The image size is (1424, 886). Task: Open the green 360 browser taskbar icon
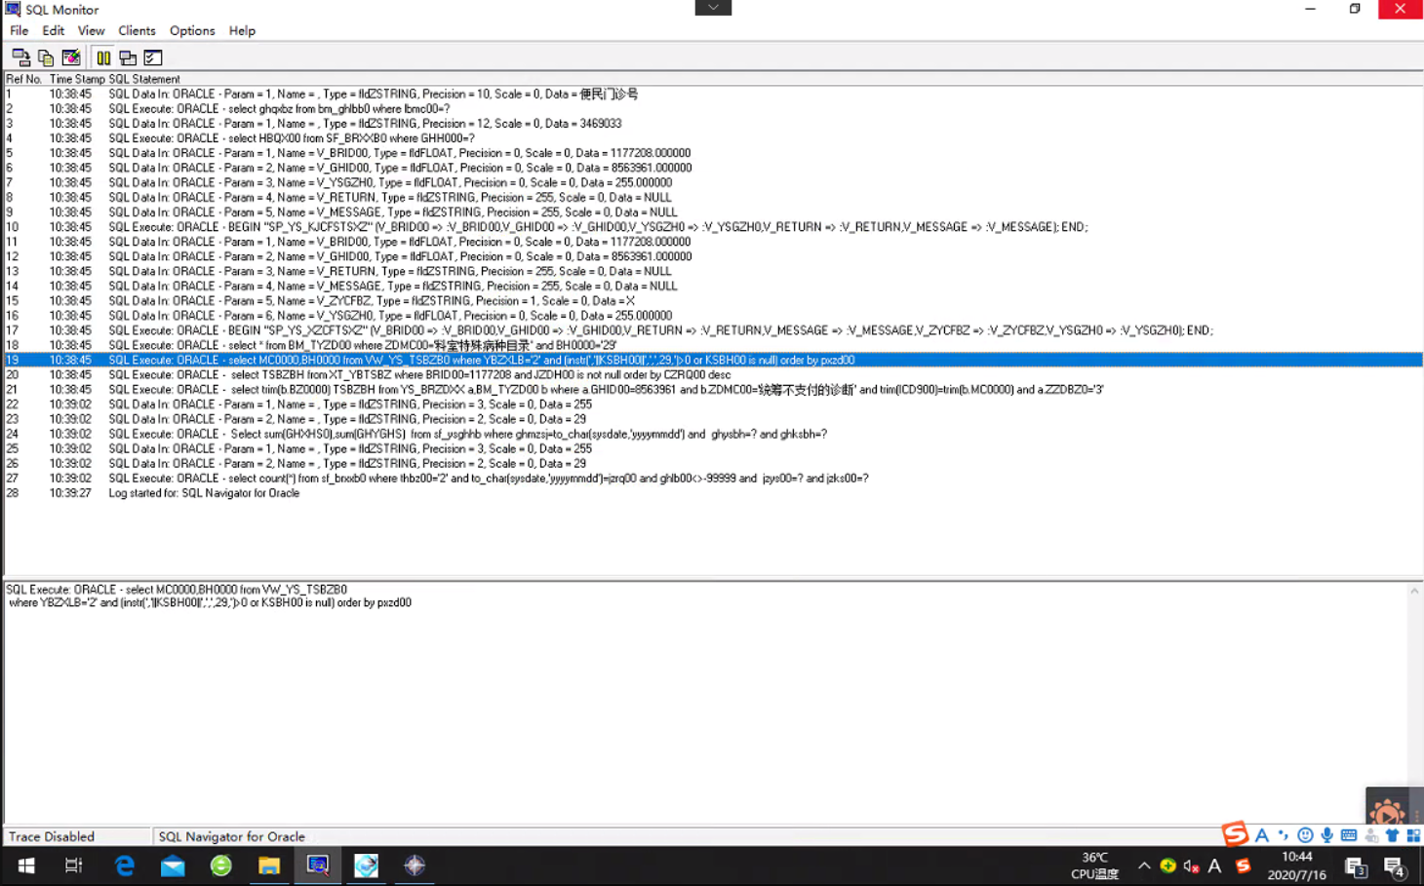[221, 866]
